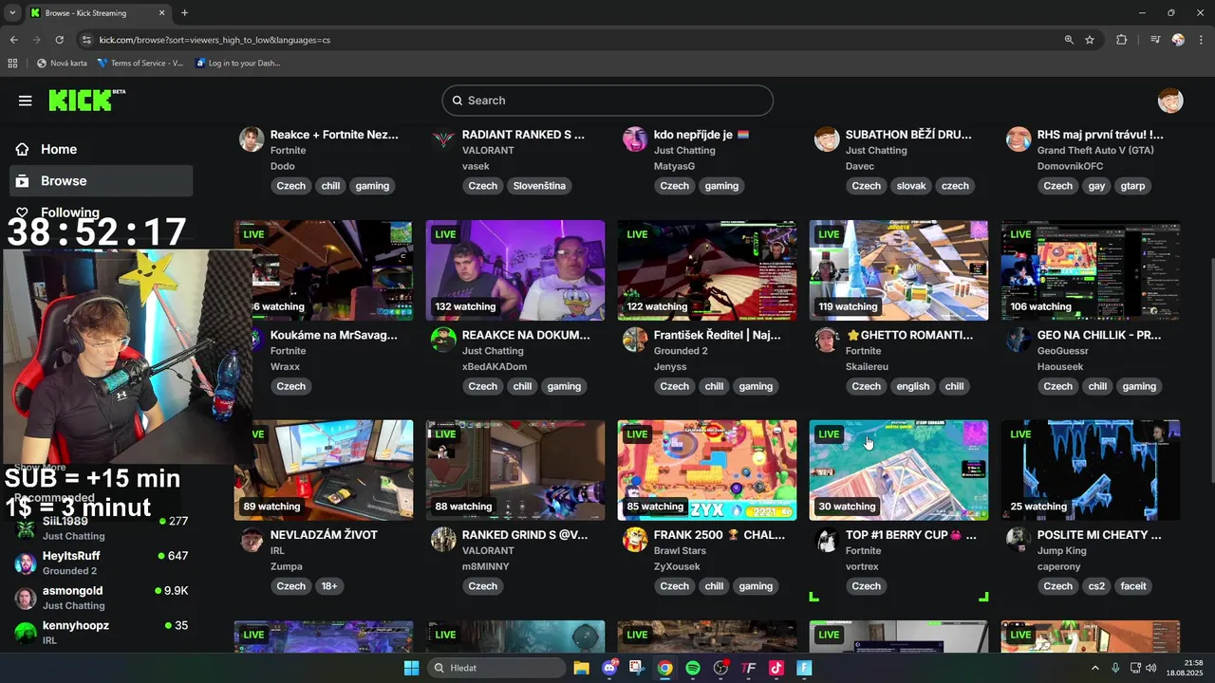The width and height of the screenshot is (1215, 683).
Task: Open Chrome extensions puzzle icon
Action: pos(1121,40)
